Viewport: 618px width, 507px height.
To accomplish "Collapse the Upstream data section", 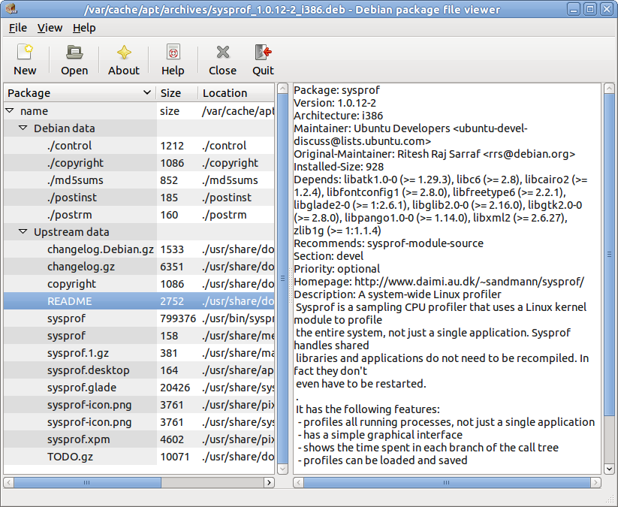I will [x=22, y=231].
